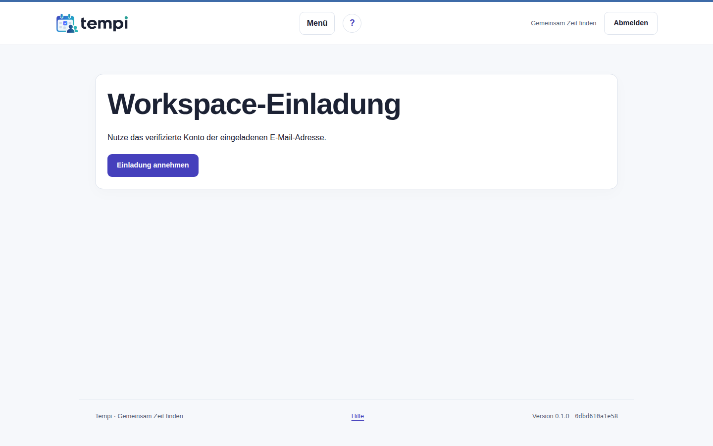Image resolution: width=713 pixels, height=446 pixels.
Task: Click the tempi calendar logo icon
Action: (x=67, y=23)
